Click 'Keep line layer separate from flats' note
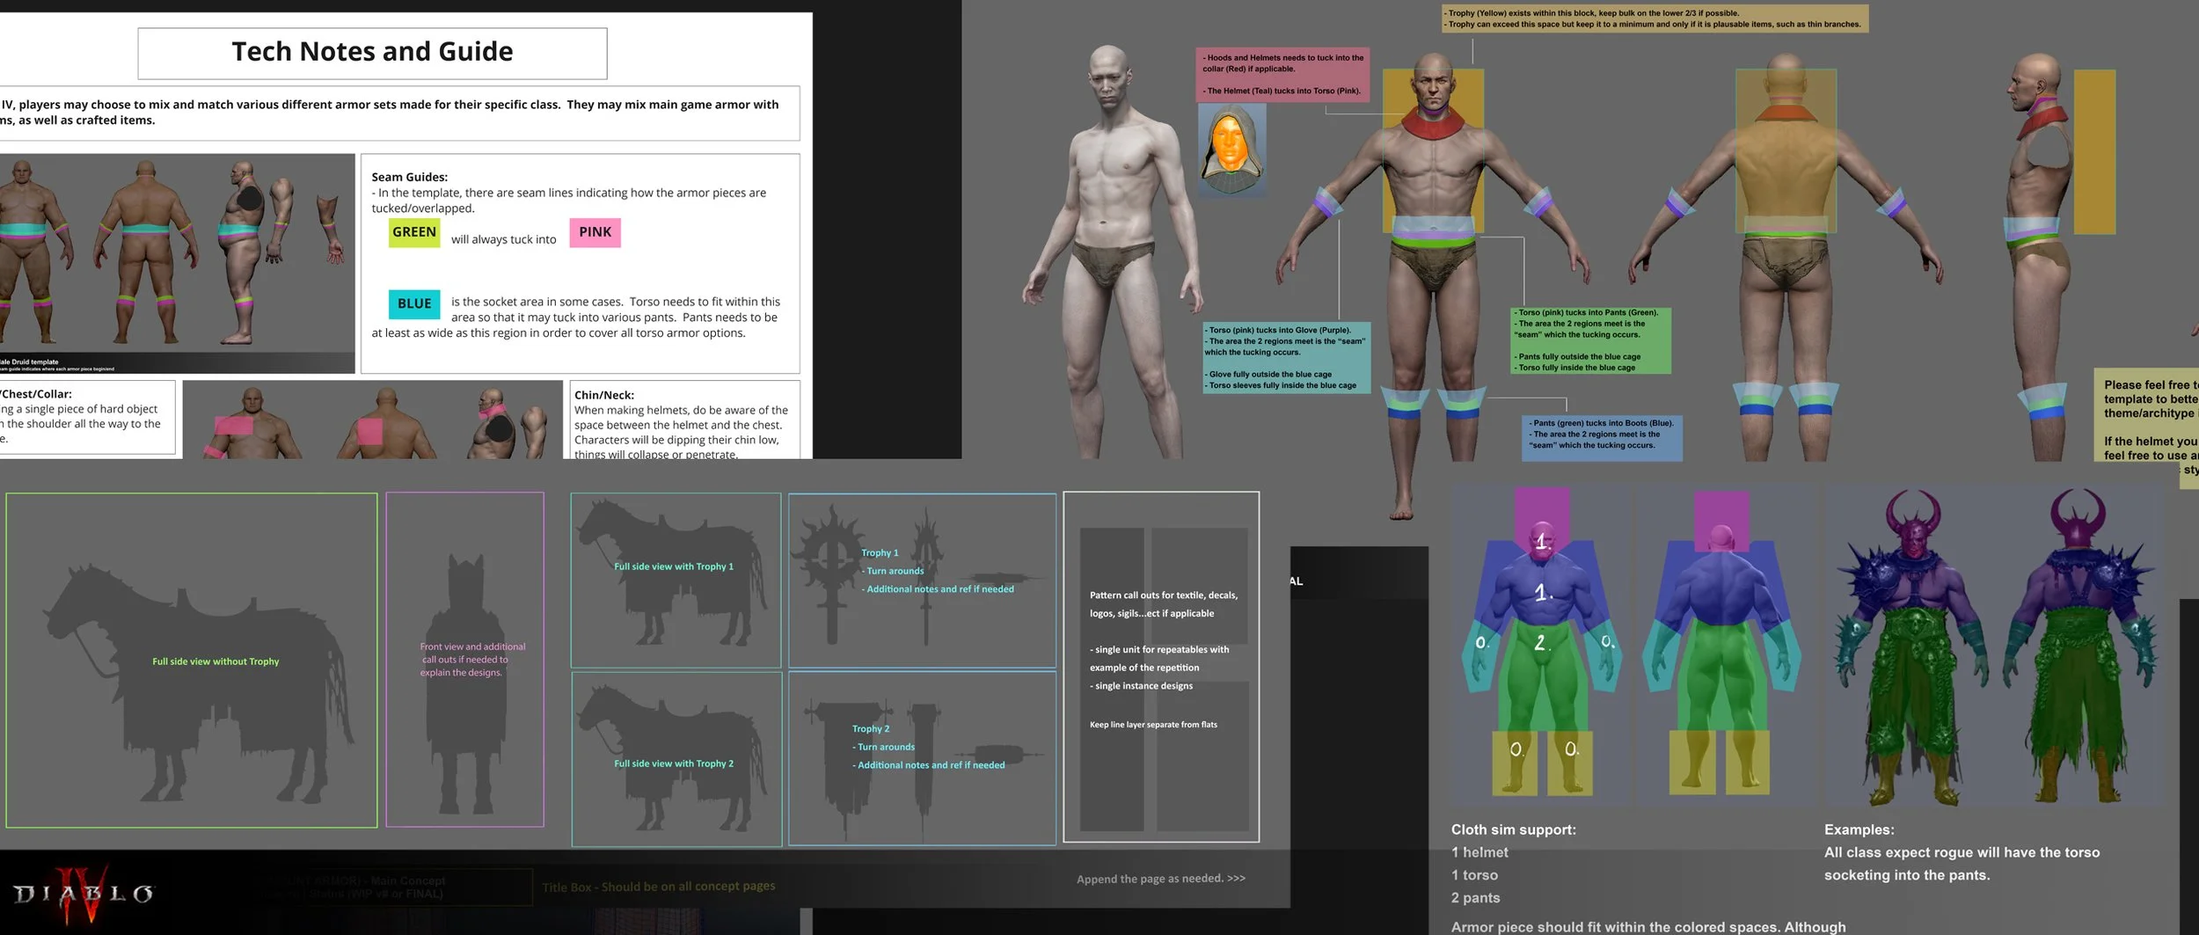Viewport: 2199px width, 935px height. [x=1153, y=725]
